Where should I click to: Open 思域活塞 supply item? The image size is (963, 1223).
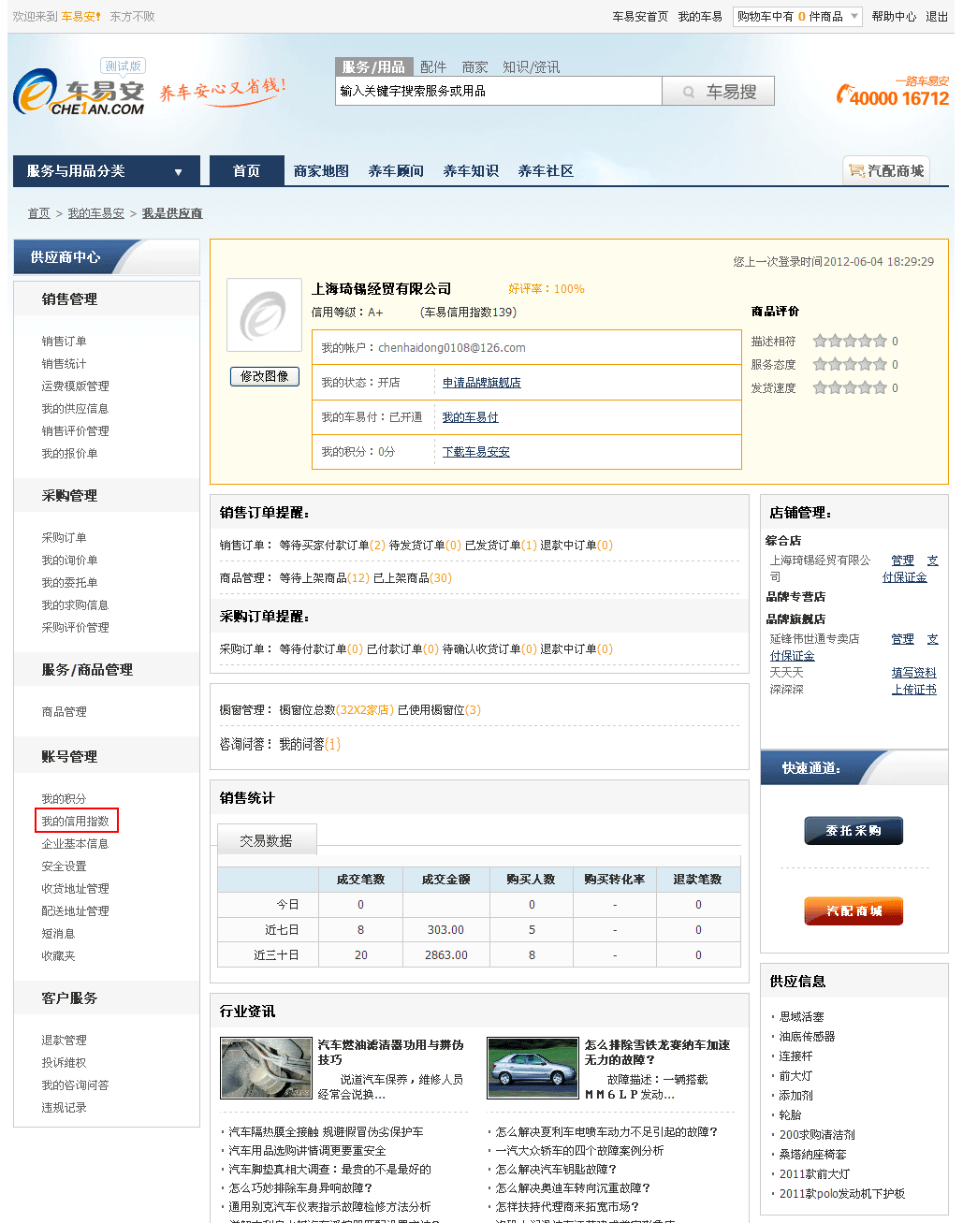point(801,1017)
